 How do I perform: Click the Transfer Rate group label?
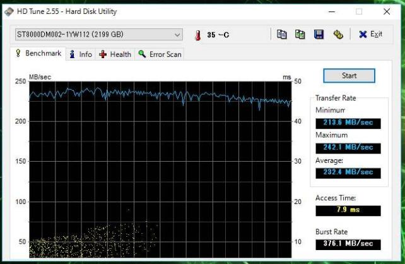(x=336, y=98)
